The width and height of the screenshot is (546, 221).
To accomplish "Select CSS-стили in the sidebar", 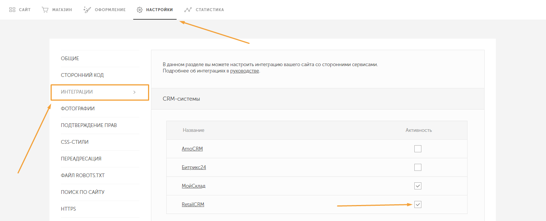I will (x=75, y=142).
